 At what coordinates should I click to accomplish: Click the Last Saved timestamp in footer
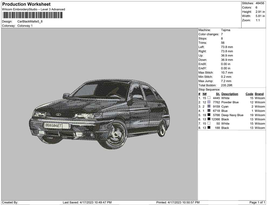click(87, 202)
